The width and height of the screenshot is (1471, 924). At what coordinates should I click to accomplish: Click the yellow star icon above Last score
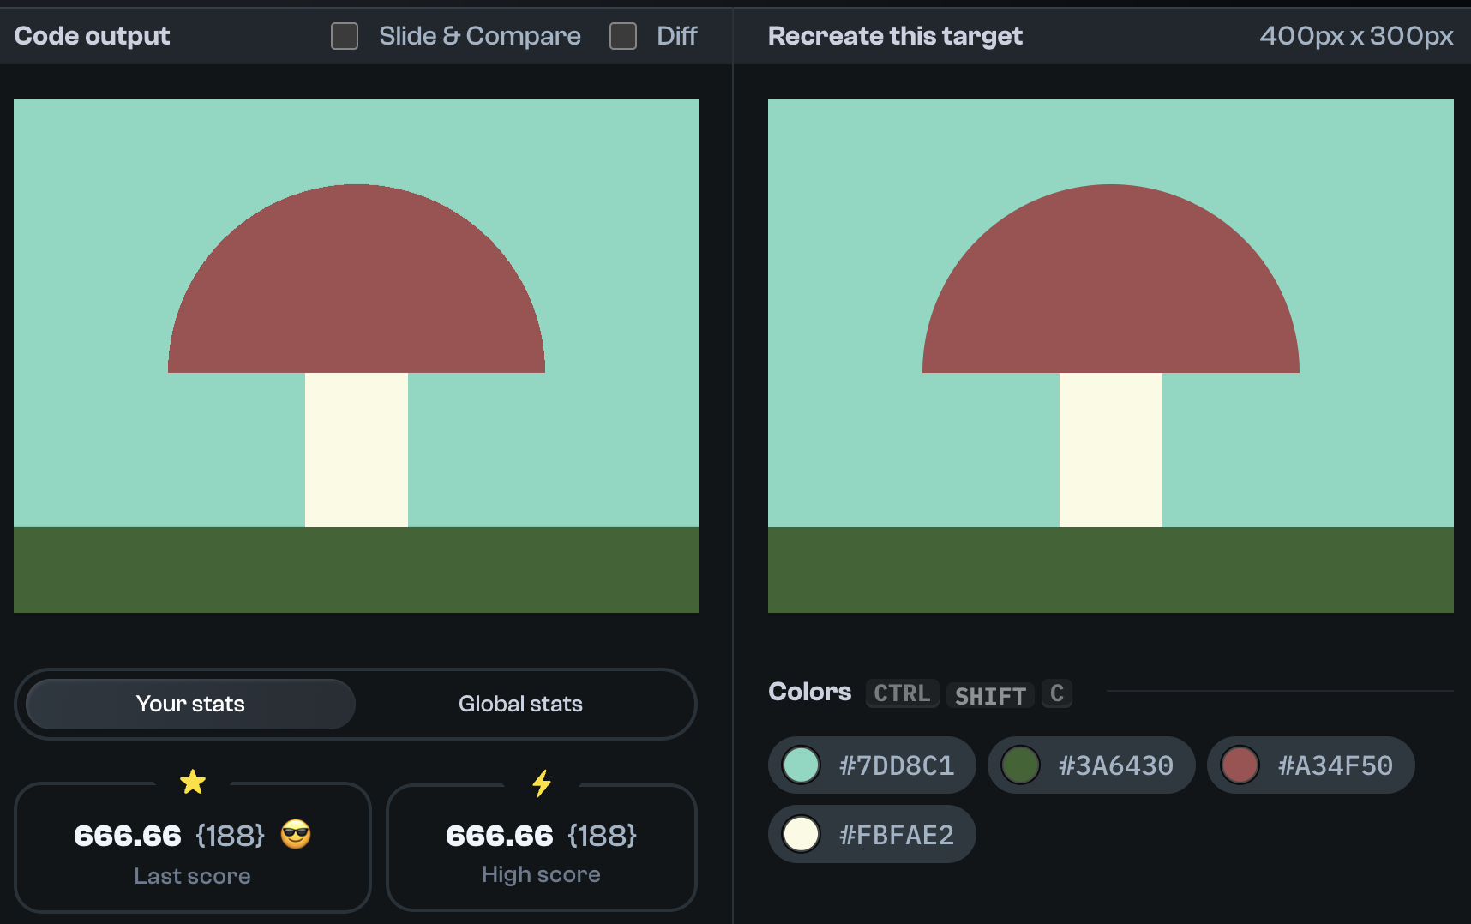click(193, 782)
